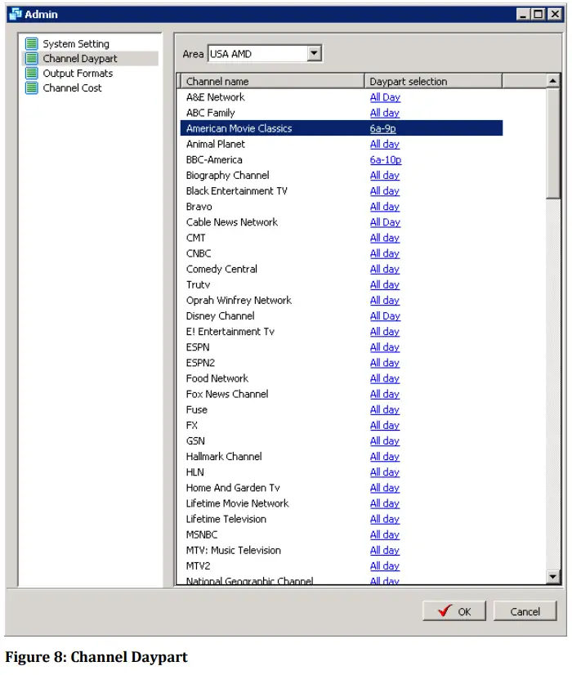Select the Trutv channel name

click(x=198, y=284)
